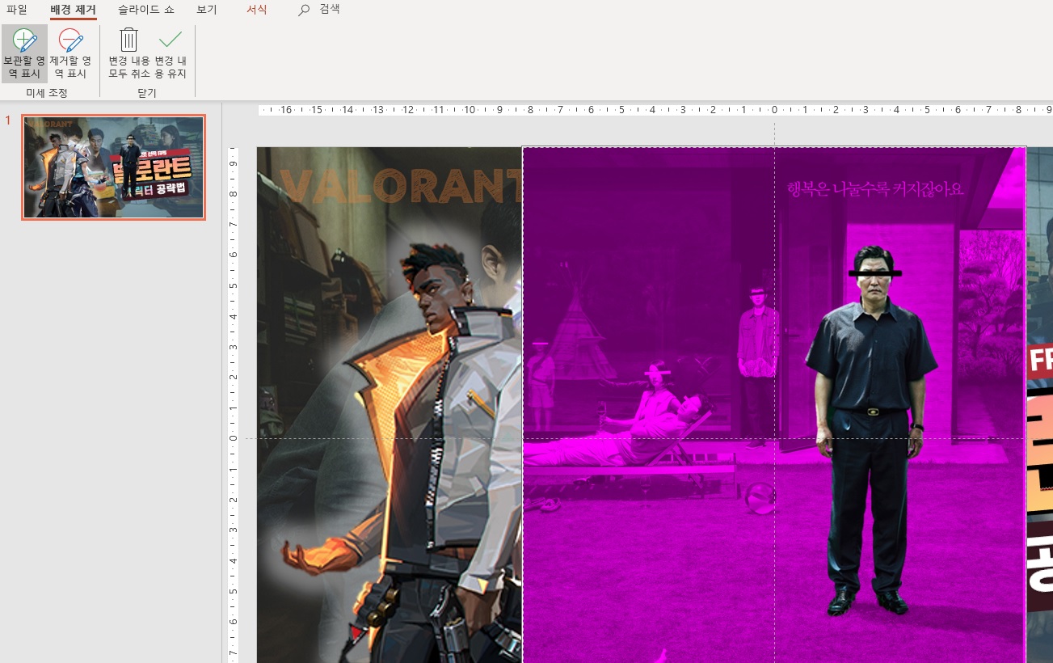The image size is (1053, 663).
Task: Click 변경 내용 모두 취소 trash icon
Action: (x=129, y=40)
